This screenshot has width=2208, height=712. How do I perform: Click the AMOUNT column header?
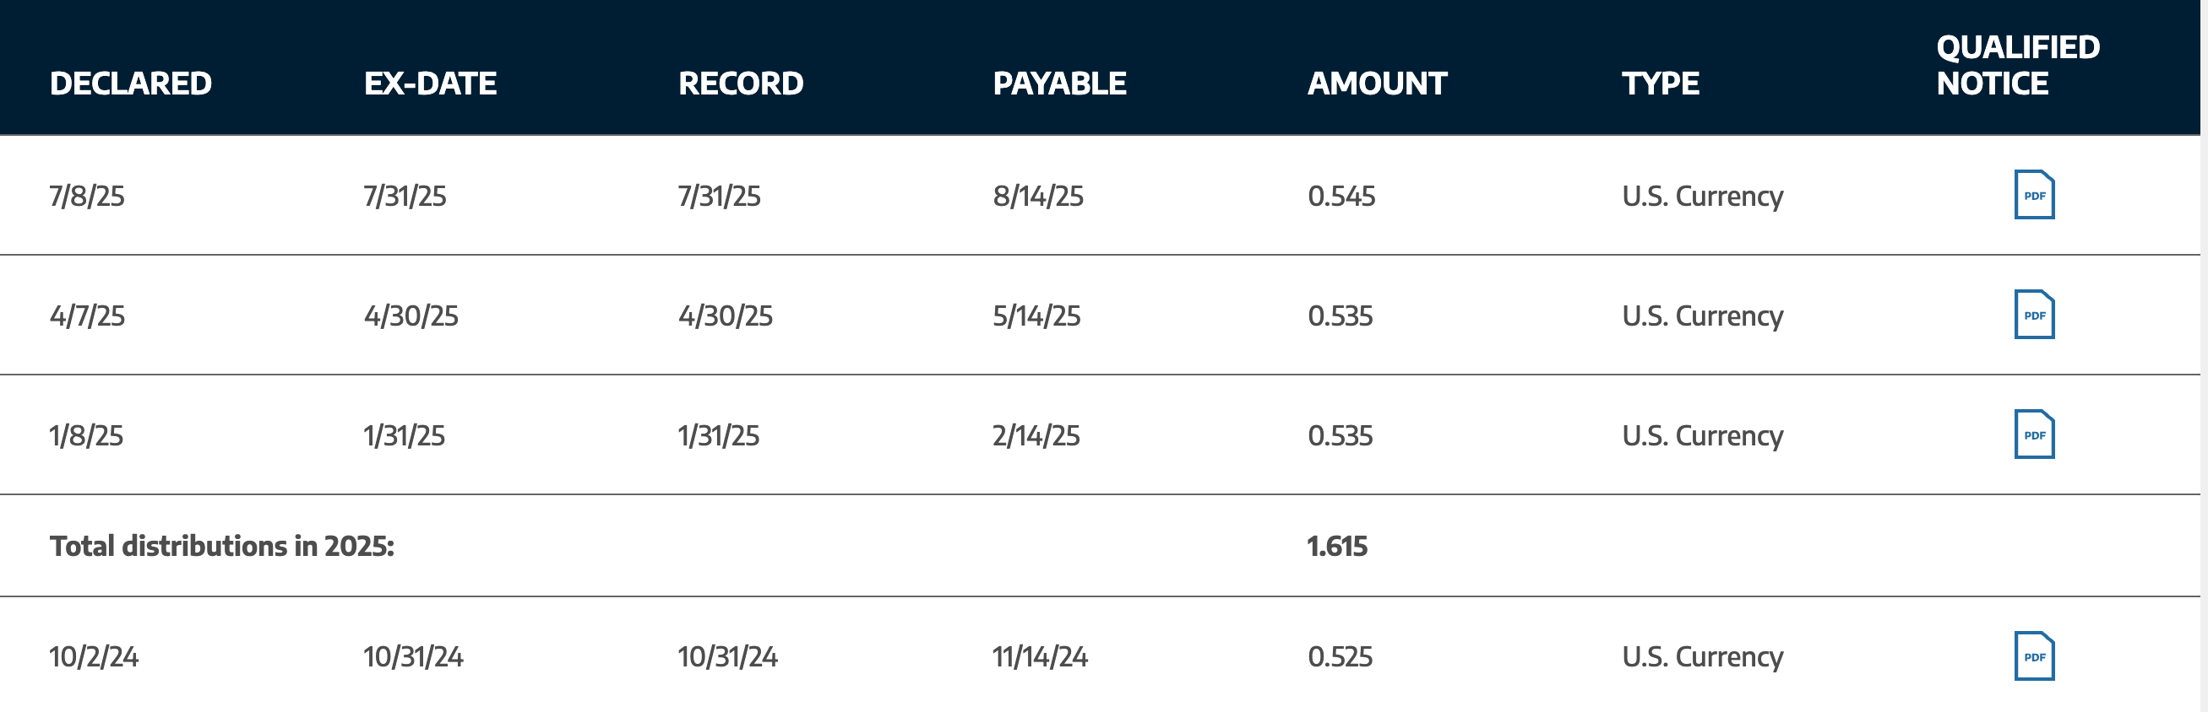click(x=1377, y=83)
